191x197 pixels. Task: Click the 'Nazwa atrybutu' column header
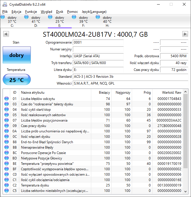pyautogui.click(x=55, y=93)
